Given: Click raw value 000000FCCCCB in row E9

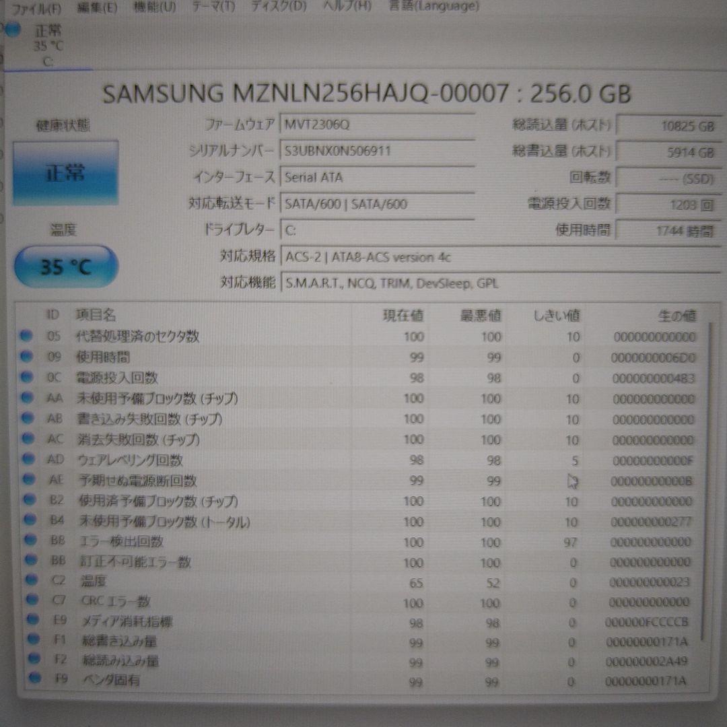Looking at the screenshot, I should coord(647,622).
